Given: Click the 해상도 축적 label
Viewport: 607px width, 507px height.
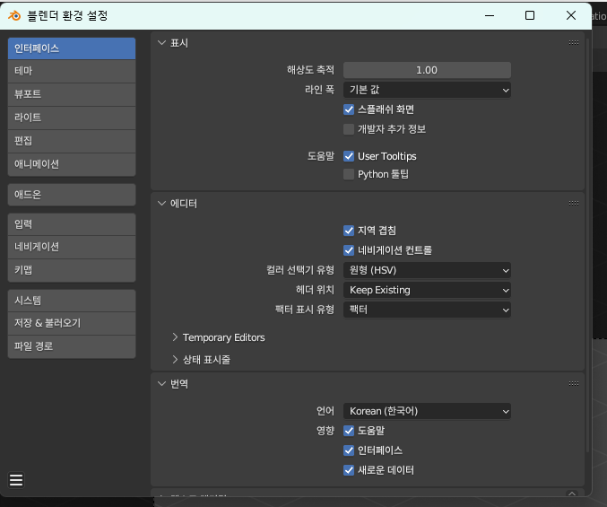Looking at the screenshot, I should tap(310, 70).
